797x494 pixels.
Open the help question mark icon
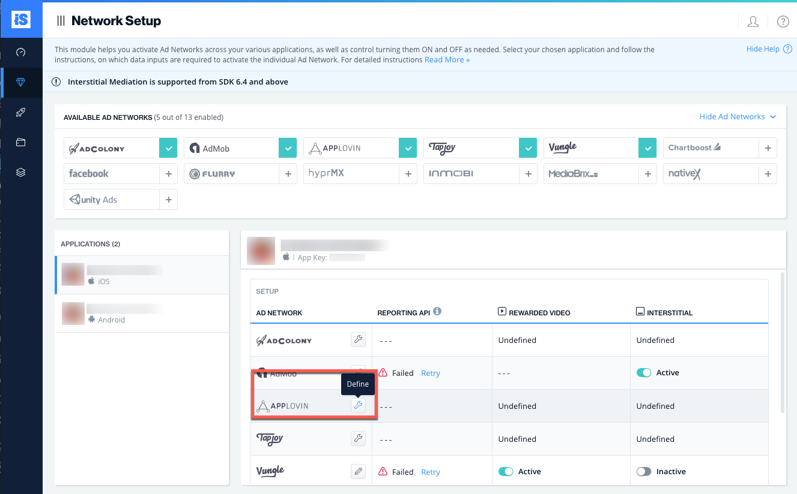click(783, 21)
